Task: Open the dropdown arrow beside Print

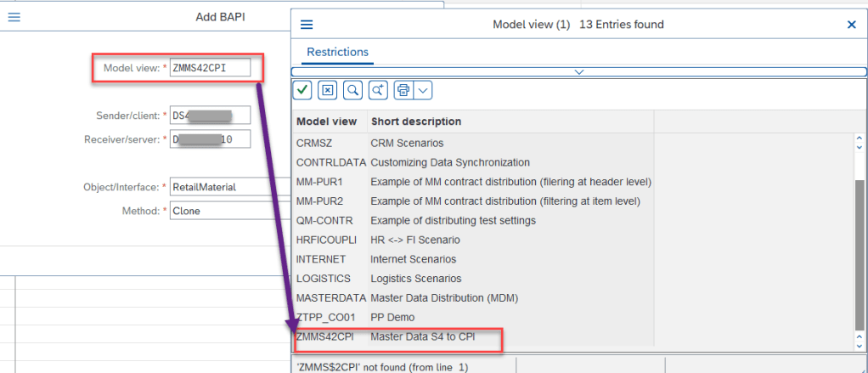Action: point(423,90)
